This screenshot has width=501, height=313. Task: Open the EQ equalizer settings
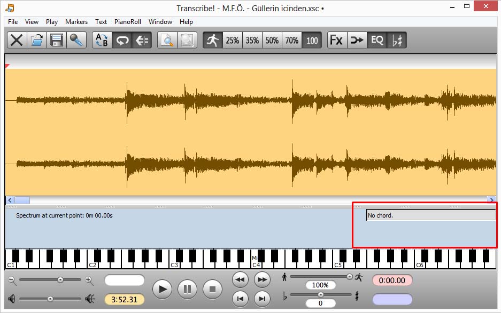376,40
